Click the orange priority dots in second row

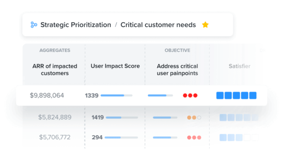(x=194, y=118)
